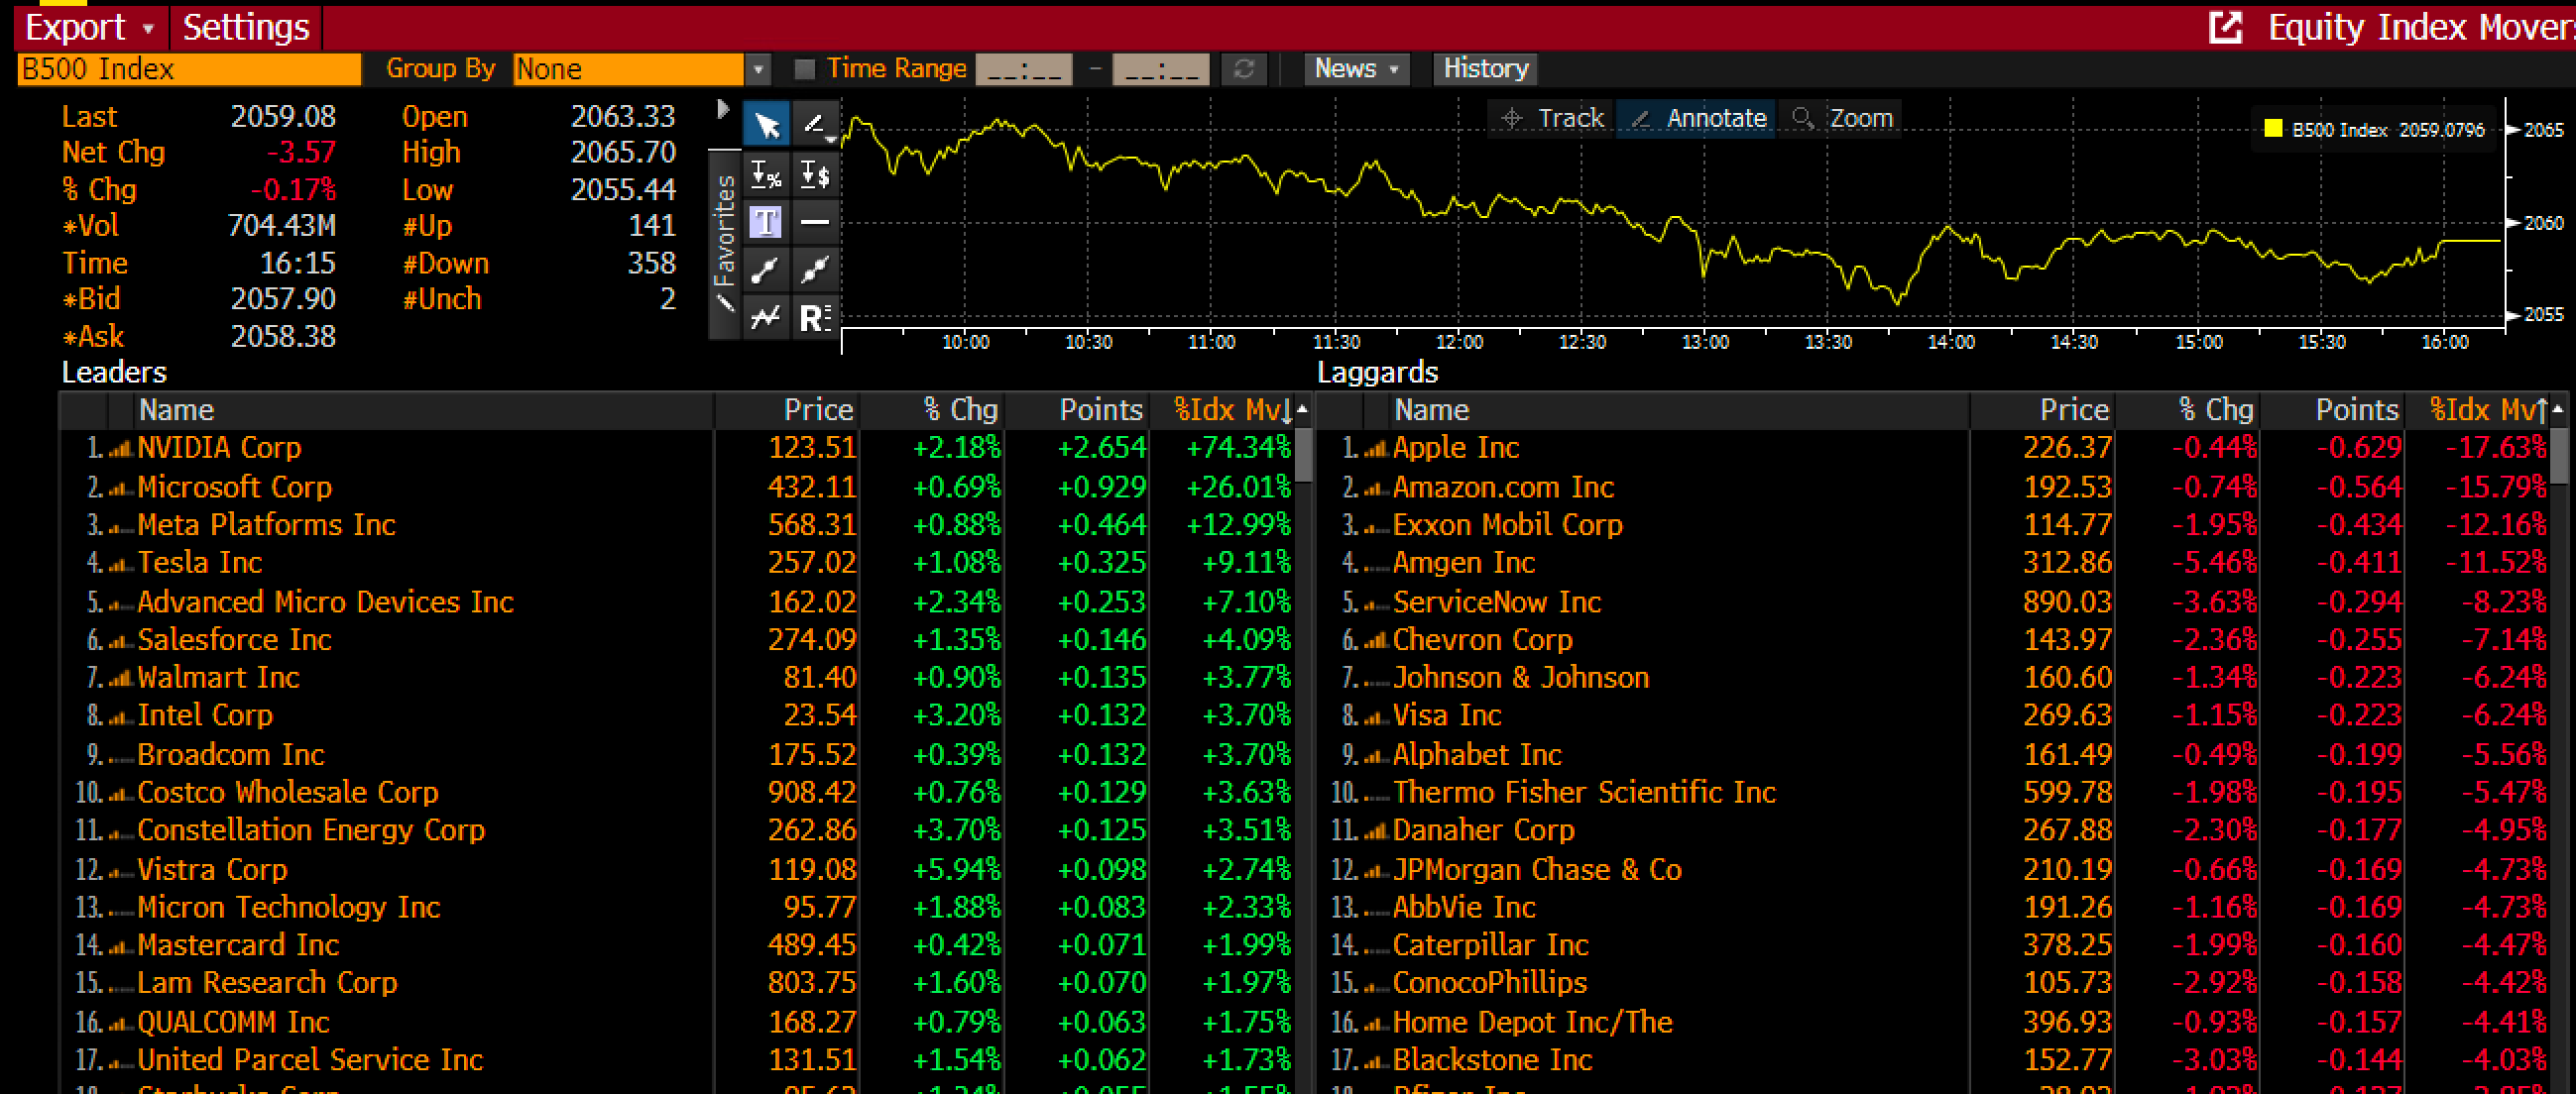Select the two-anchor trend line tool

816,269
